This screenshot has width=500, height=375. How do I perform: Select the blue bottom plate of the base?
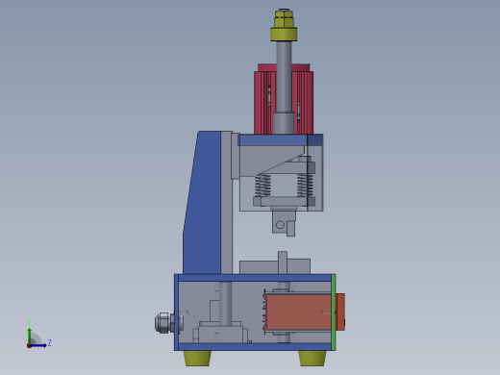click(x=255, y=347)
